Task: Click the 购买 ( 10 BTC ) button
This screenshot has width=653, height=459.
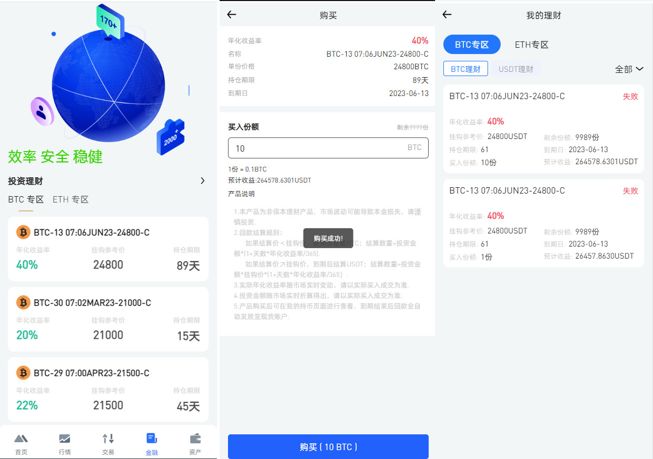Action: 328,447
